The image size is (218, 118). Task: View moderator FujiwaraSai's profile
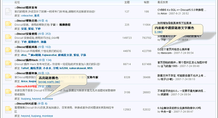[x=49, y=55]
